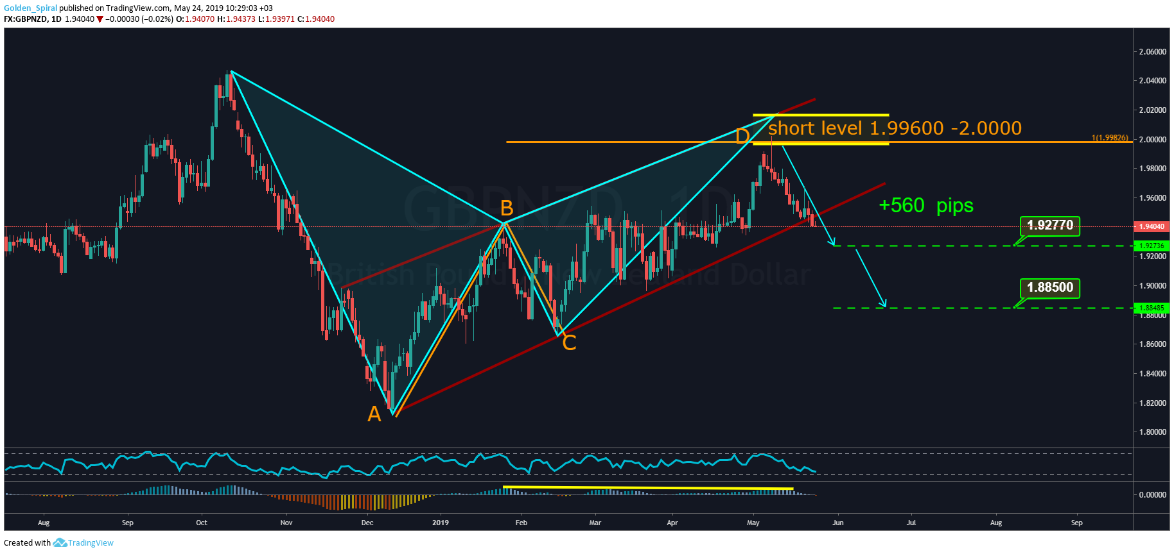Click the green price tag 1.88485
This screenshot has height=554, width=1174.
click(x=1152, y=308)
